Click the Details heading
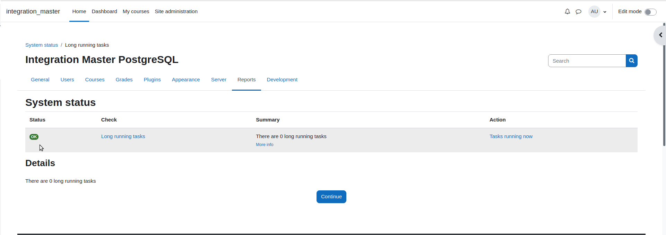Image resolution: width=666 pixels, height=235 pixels. [40, 163]
